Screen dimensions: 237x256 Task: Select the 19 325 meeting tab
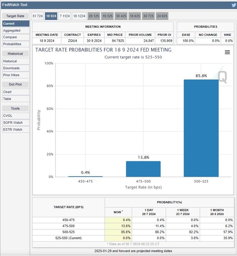pos(107,16)
